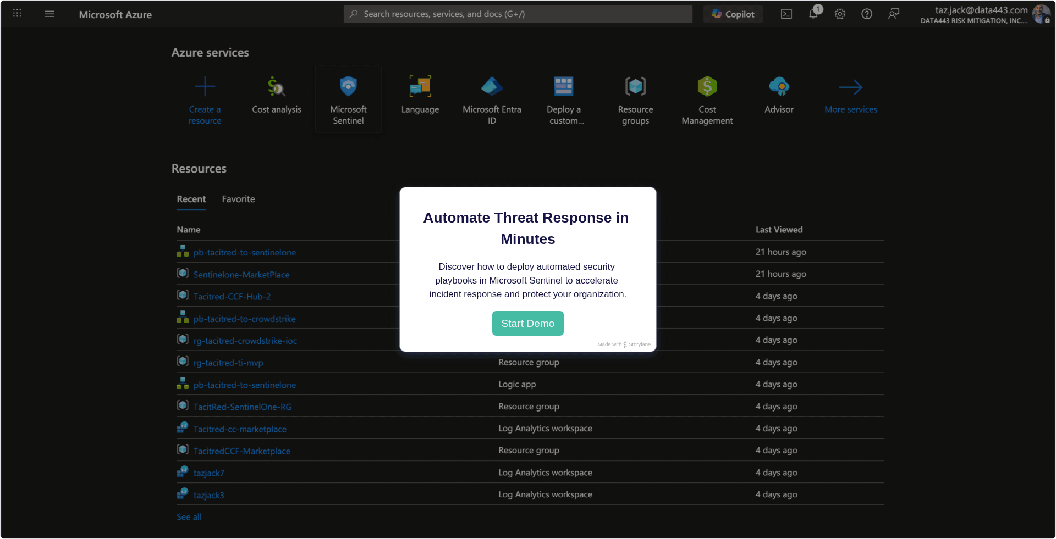Open Tacitred-CCF-Hub-2 resource
The image size is (1056, 539).
click(x=232, y=297)
